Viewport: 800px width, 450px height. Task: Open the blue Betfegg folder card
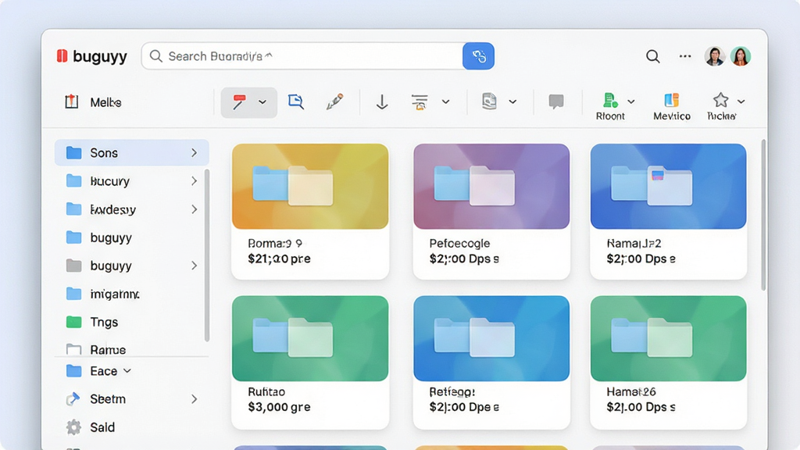(491, 362)
